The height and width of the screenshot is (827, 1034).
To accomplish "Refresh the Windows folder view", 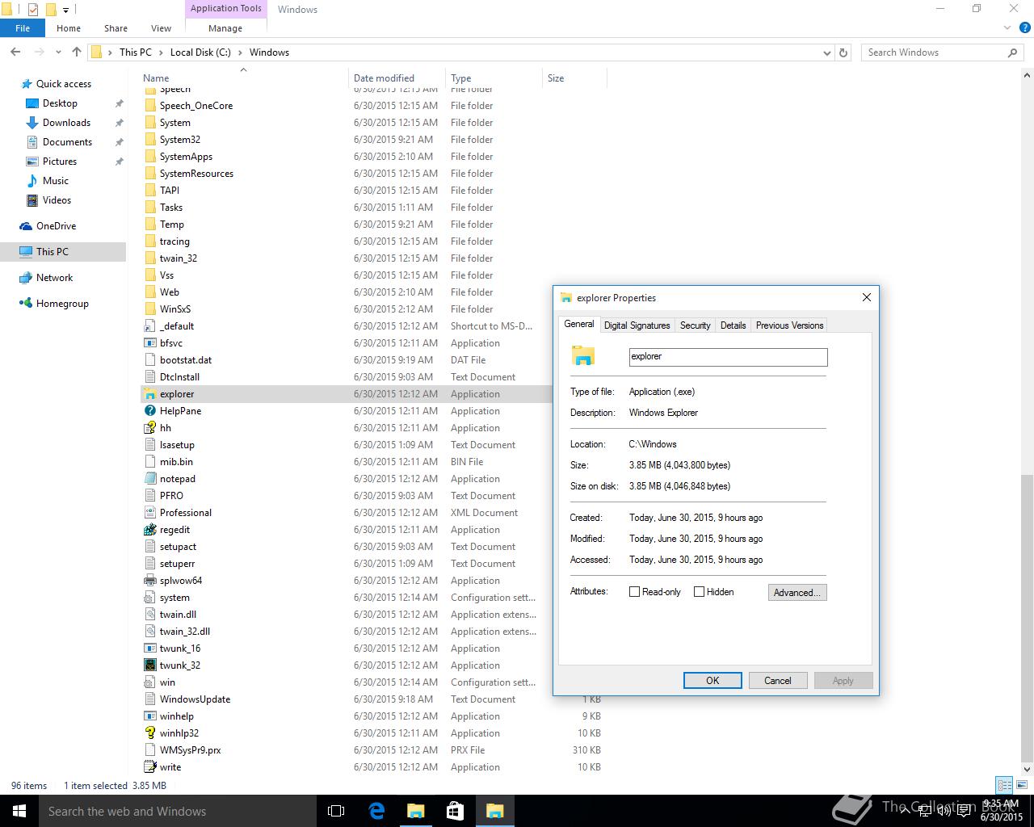I will (x=843, y=52).
